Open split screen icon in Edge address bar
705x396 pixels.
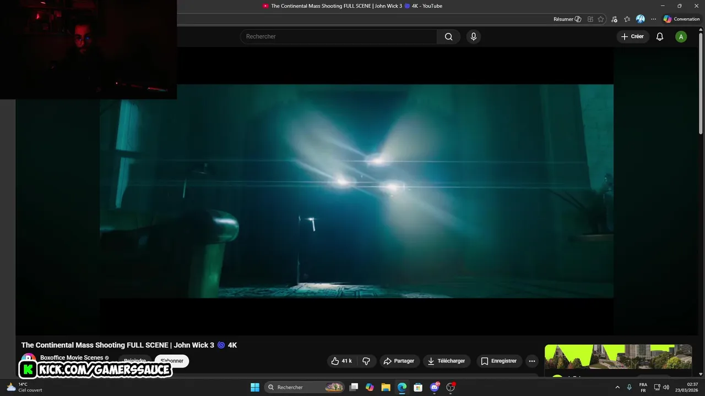590,19
